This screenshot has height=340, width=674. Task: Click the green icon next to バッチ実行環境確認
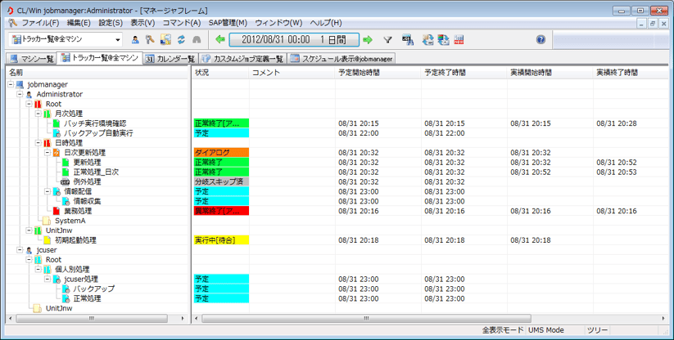click(57, 123)
